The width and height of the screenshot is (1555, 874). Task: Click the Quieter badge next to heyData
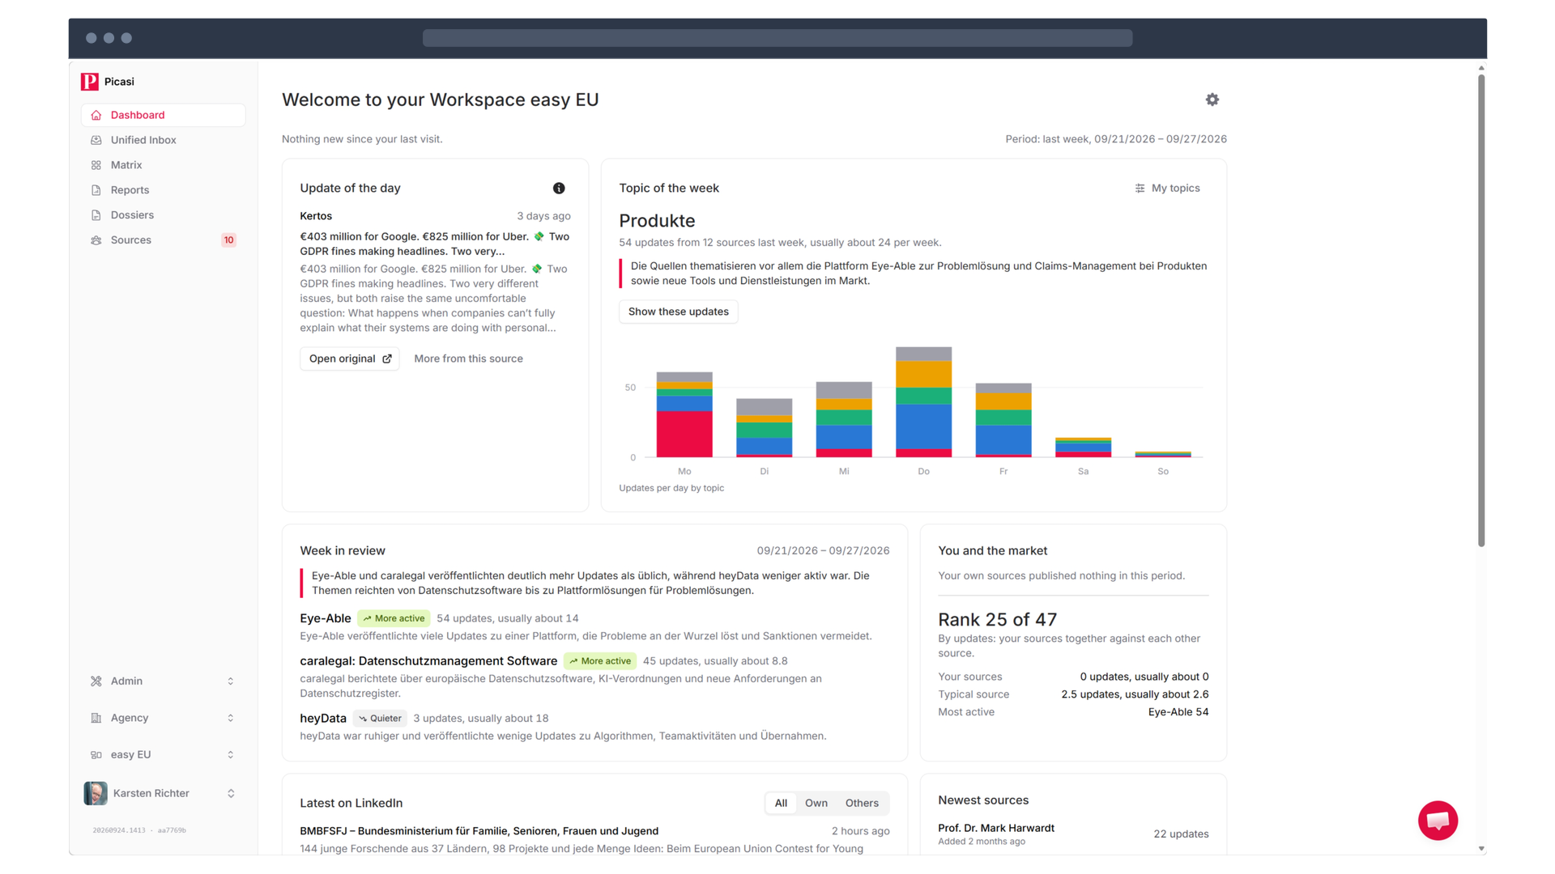click(x=380, y=719)
